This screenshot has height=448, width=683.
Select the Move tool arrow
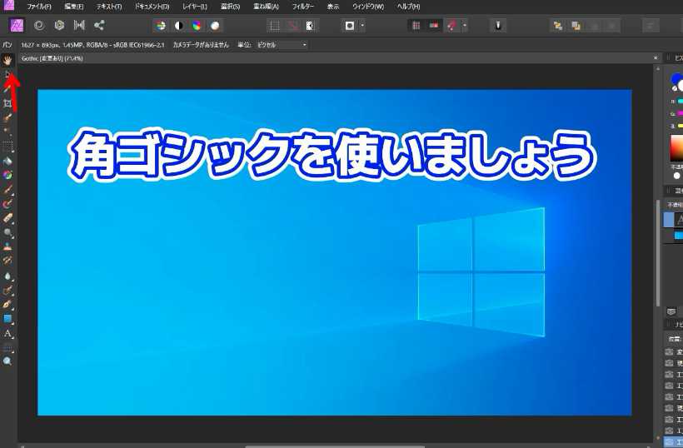tap(7, 74)
